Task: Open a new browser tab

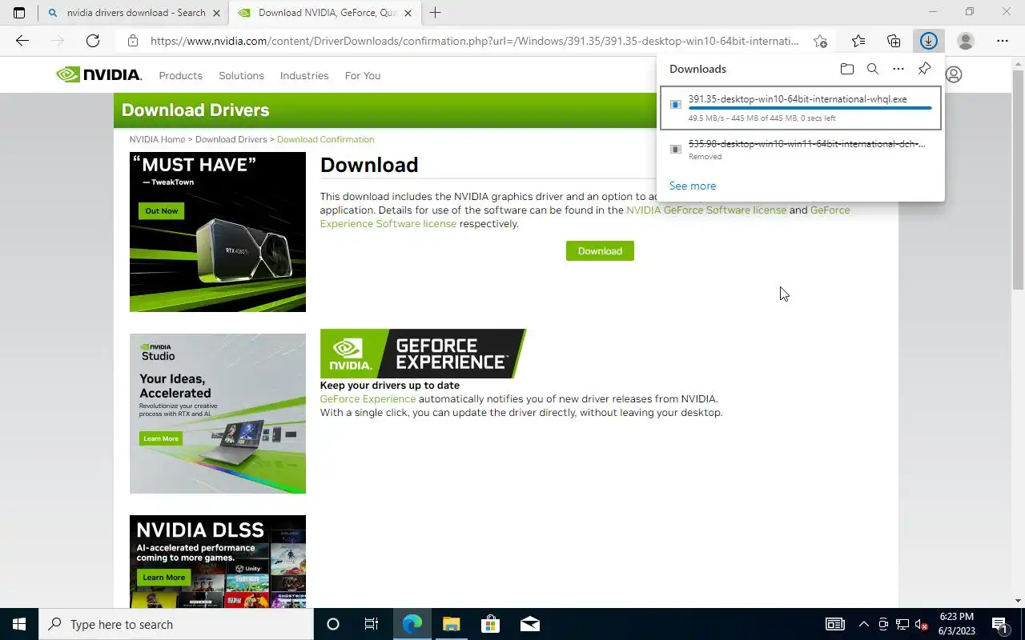Action: coord(435,13)
